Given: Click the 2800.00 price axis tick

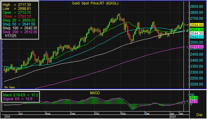Looking at the screenshot, I should (197, 13).
